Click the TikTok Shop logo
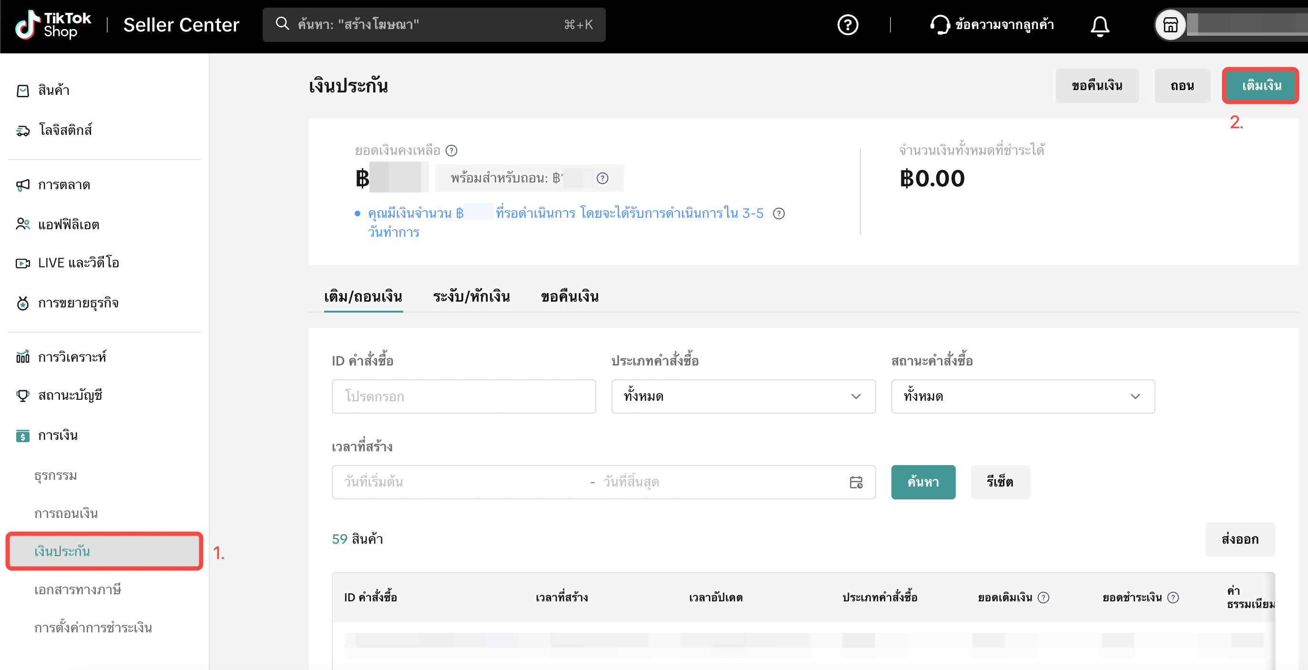Viewport: 1308px width, 670px height. (x=53, y=24)
